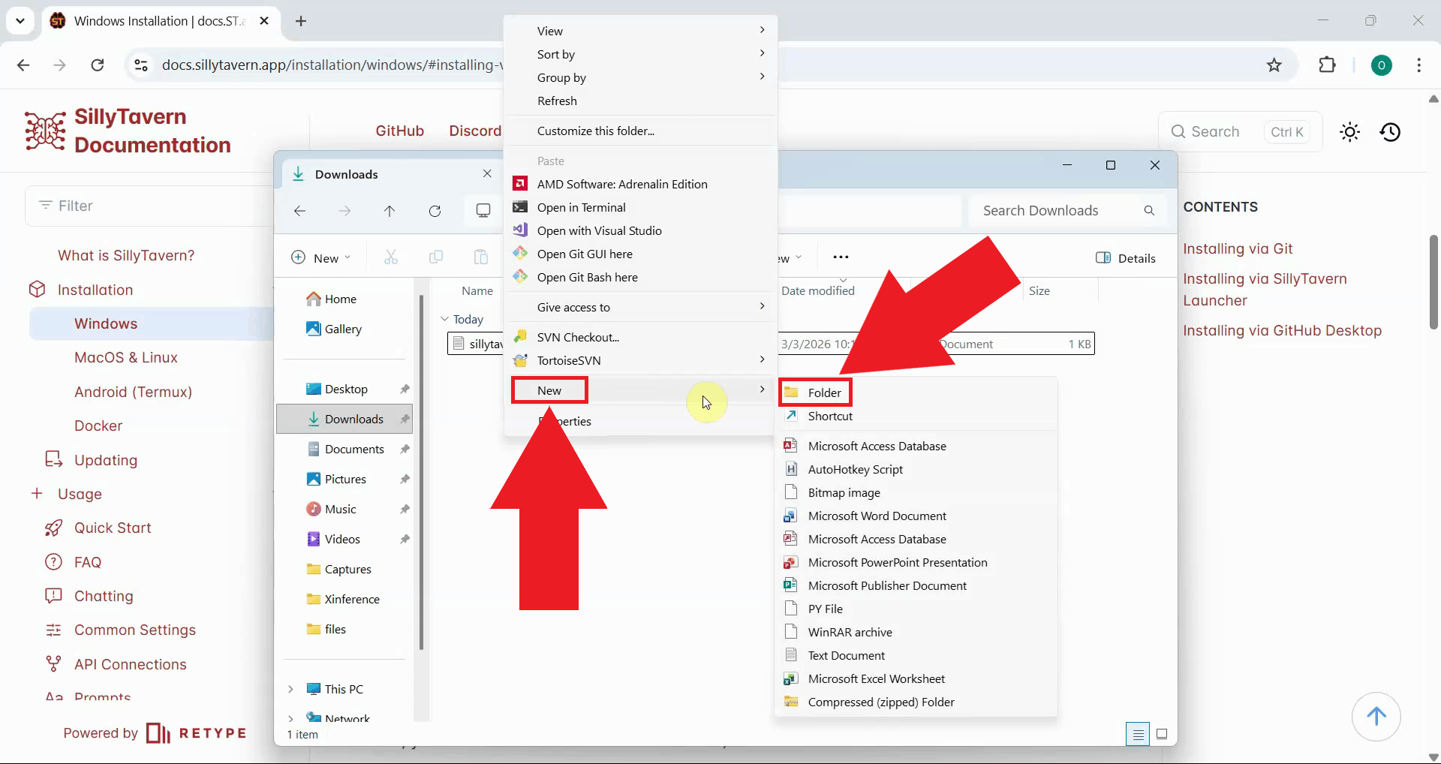Screen dimensions: 1441x764
Task: Switch to large thumbnail view in Explorer
Action: 1162,734
